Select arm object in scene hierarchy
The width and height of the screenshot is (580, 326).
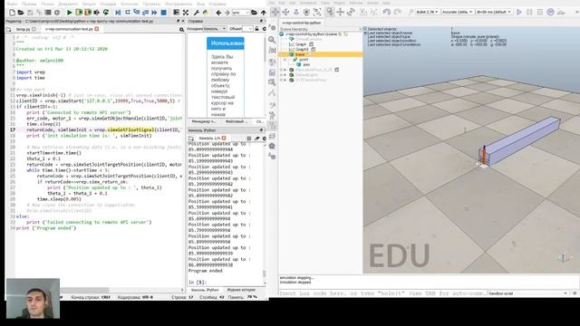306,64
